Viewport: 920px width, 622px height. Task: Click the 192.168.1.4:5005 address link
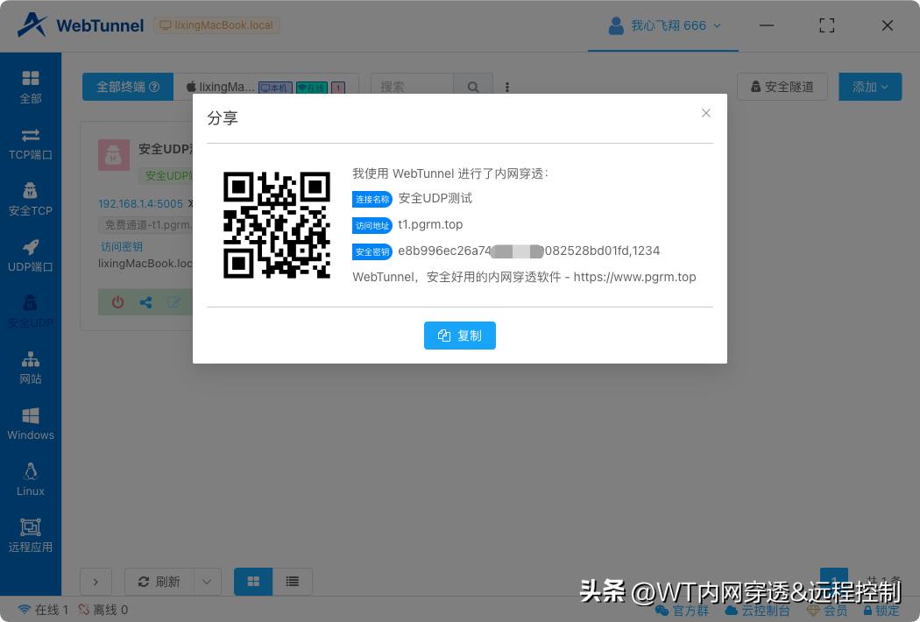[140, 203]
